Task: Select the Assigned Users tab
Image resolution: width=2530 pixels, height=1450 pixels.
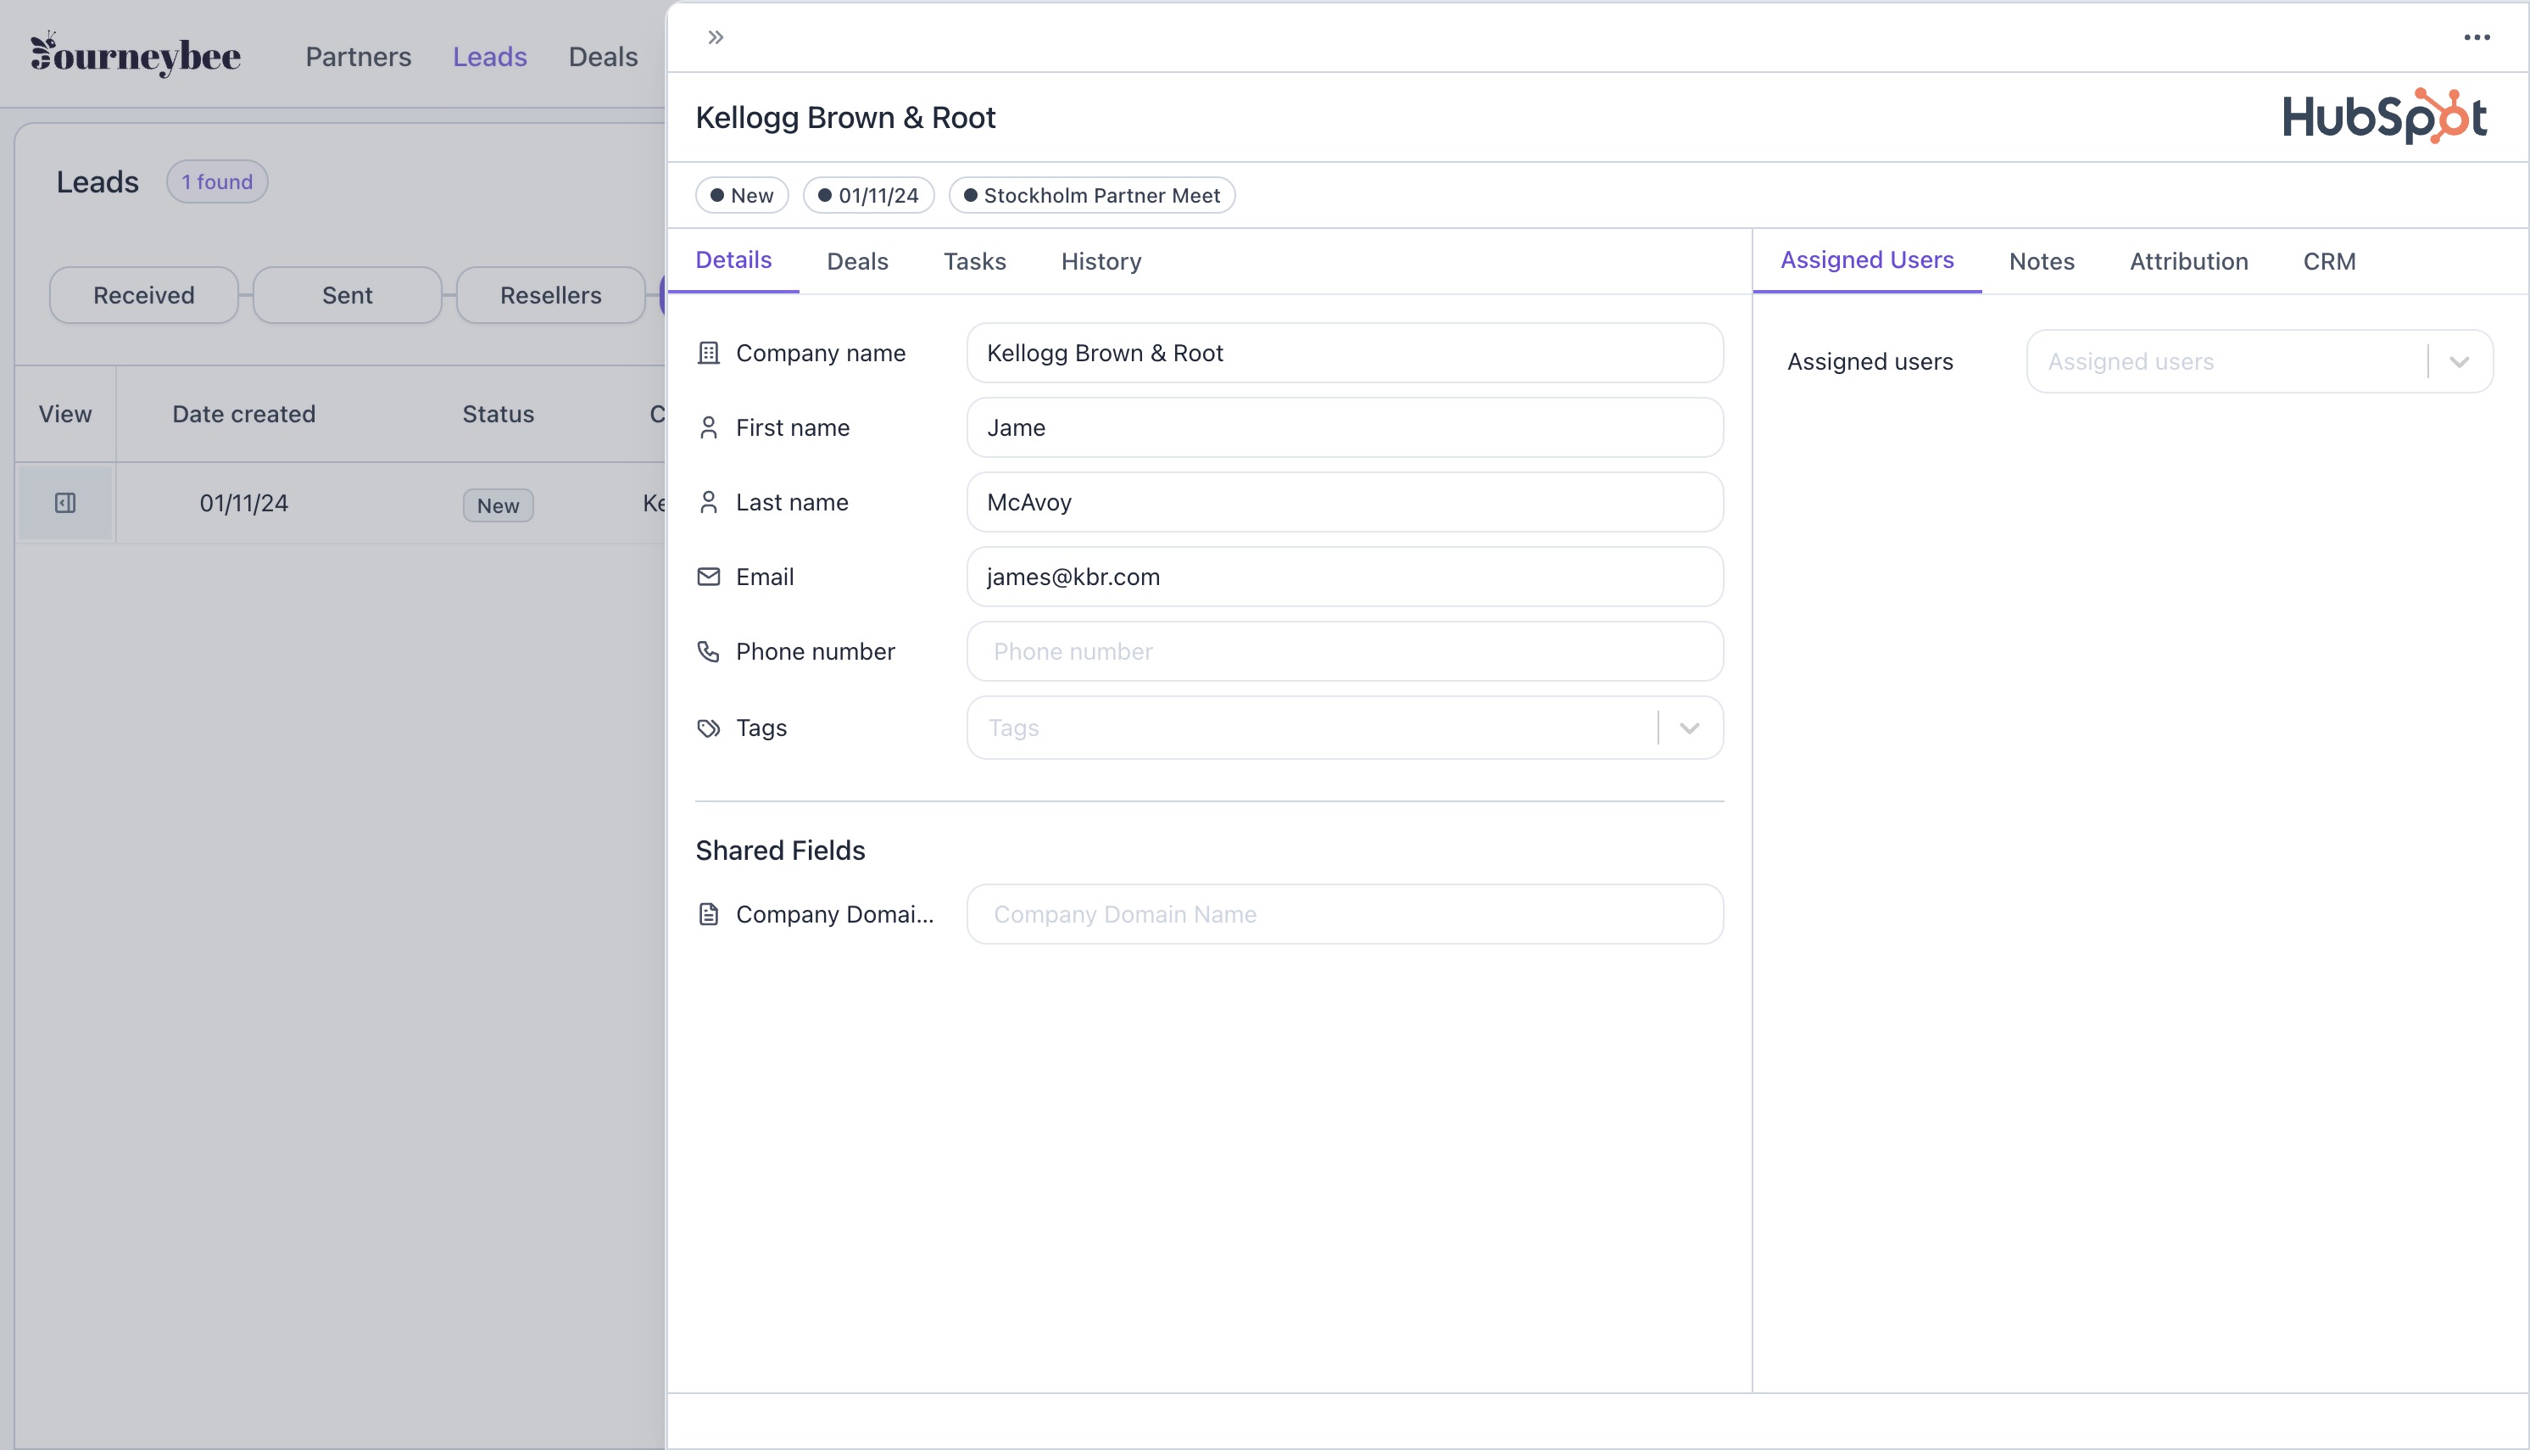Action: coord(1867,261)
